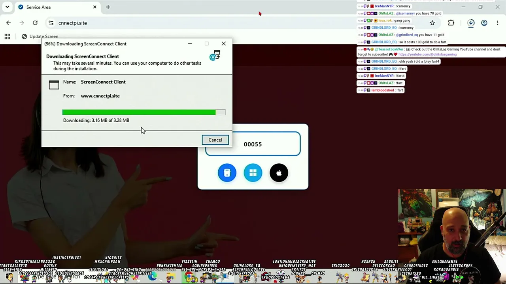Reload the current page

tap(35, 23)
